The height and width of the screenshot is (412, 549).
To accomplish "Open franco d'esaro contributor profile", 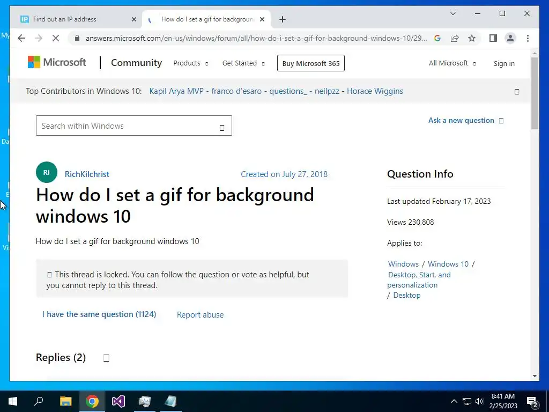I will coord(236,91).
